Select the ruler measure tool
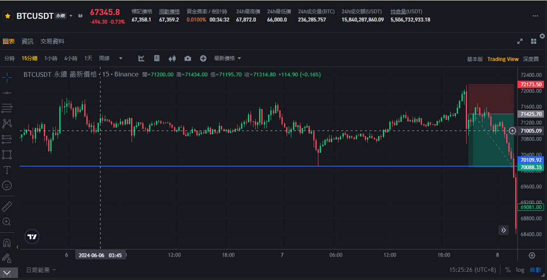547x280 pixels. coord(7,206)
